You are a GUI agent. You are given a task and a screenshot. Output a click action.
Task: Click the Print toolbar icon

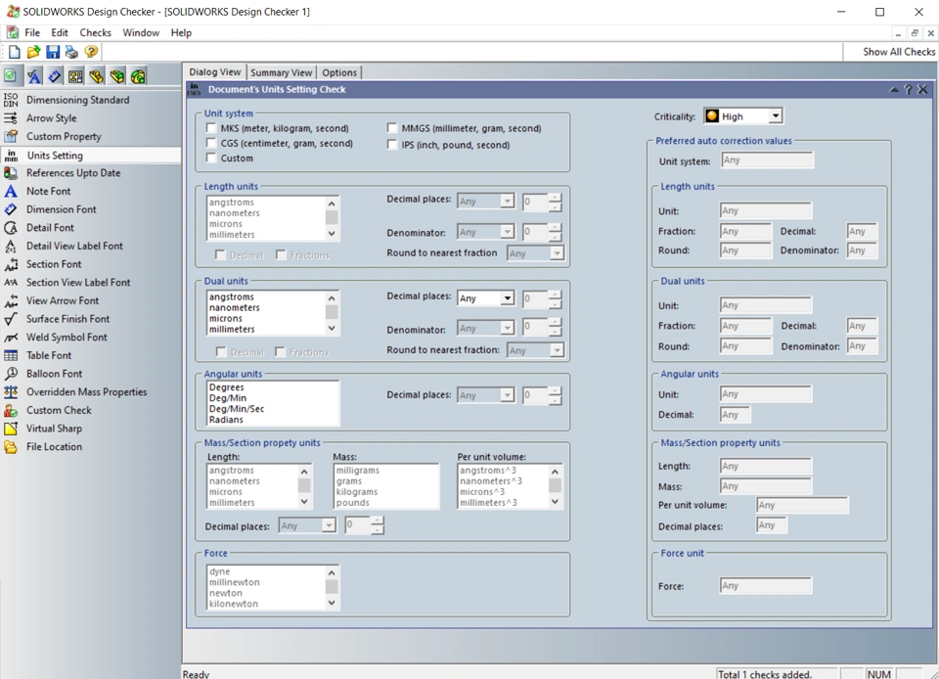(71, 52)
